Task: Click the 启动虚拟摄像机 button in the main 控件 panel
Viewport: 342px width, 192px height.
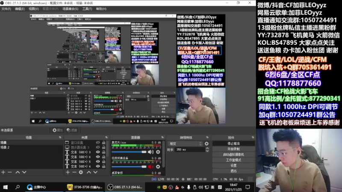Action: (x=233, y=154)
